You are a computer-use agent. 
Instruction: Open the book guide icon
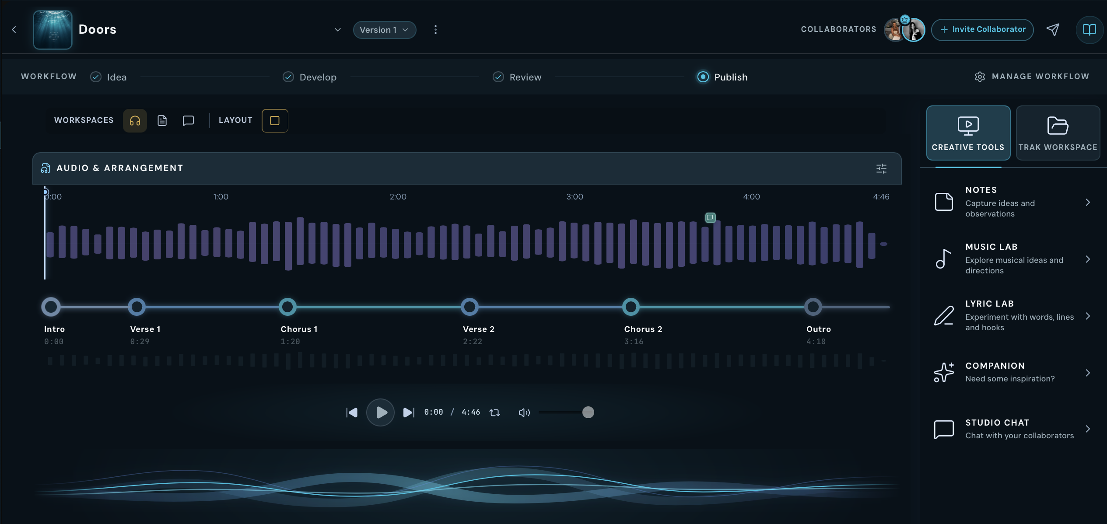pos(1089,30)
